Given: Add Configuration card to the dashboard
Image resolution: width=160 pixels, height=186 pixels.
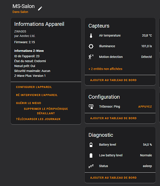Looking at the screenshot, I should pyautogui.click(x=113, y=118).
